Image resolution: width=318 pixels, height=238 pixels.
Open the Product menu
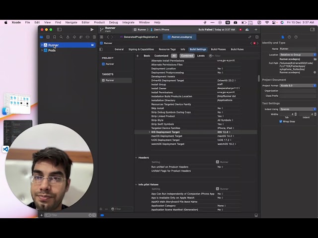pos(99,22)
